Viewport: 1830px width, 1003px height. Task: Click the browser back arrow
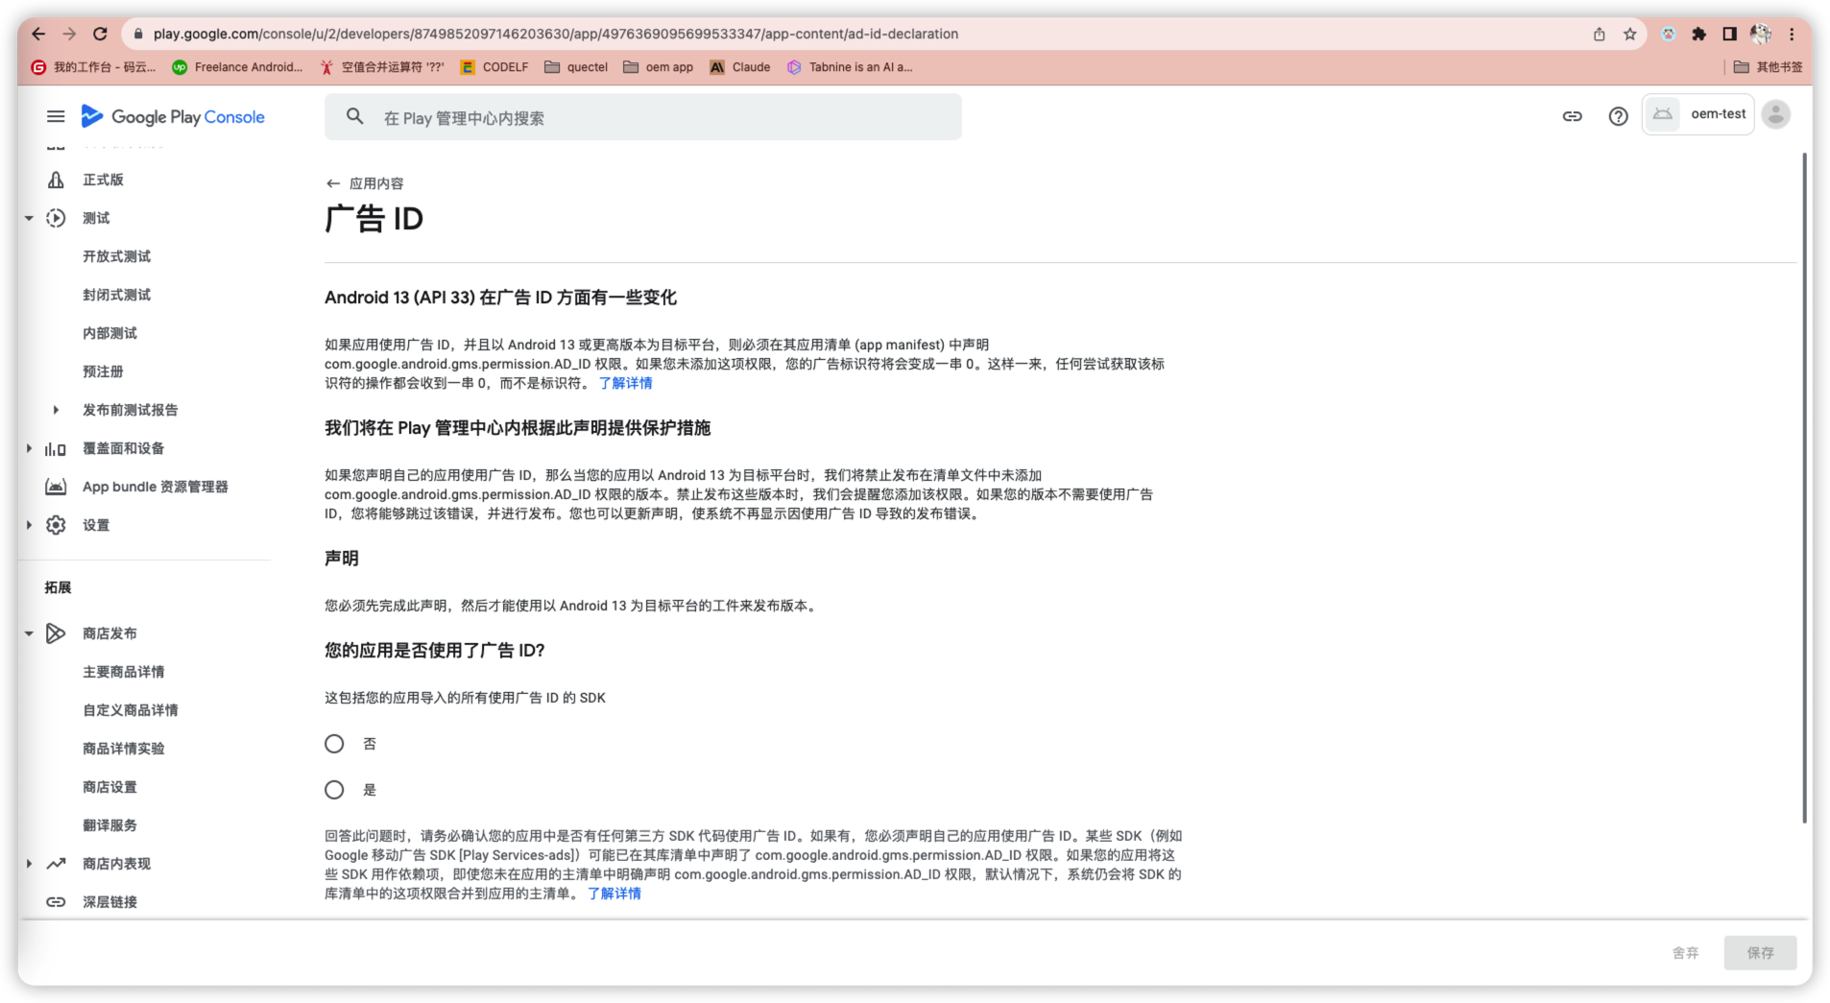pyautogui.click(x=37, y=34)
